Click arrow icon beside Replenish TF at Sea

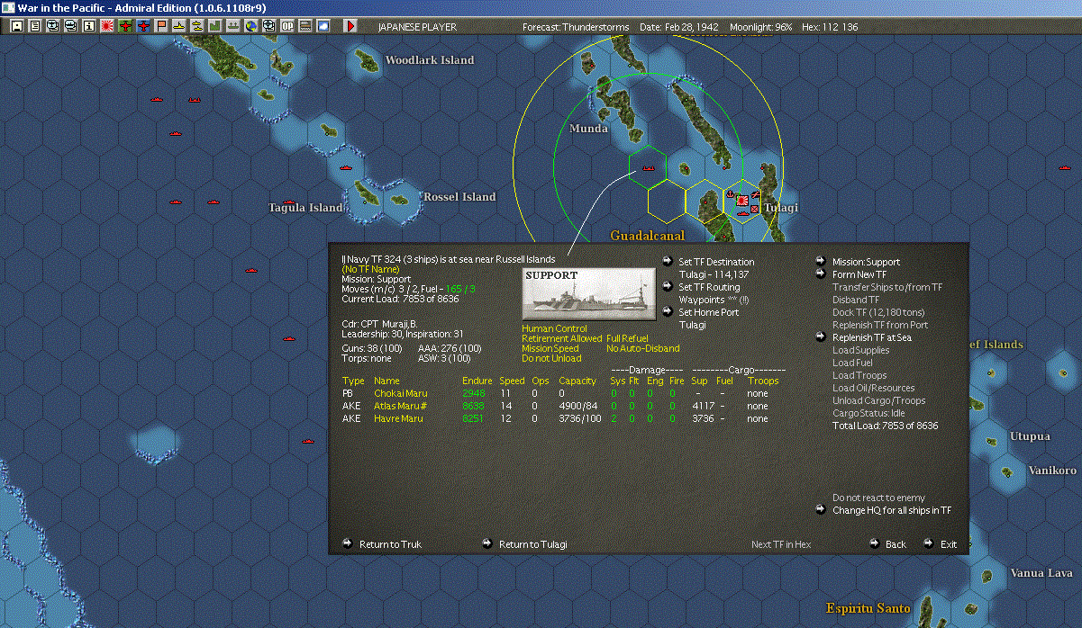point(821,337)
